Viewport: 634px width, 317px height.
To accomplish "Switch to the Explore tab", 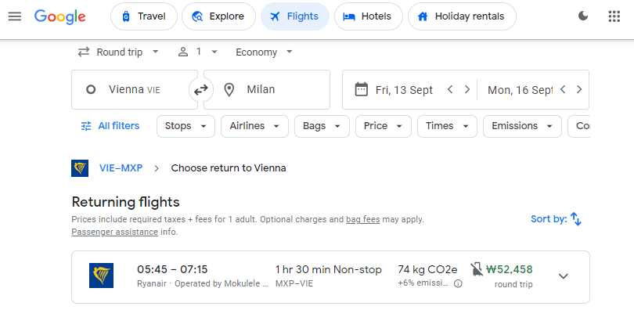I will point(218,16).
